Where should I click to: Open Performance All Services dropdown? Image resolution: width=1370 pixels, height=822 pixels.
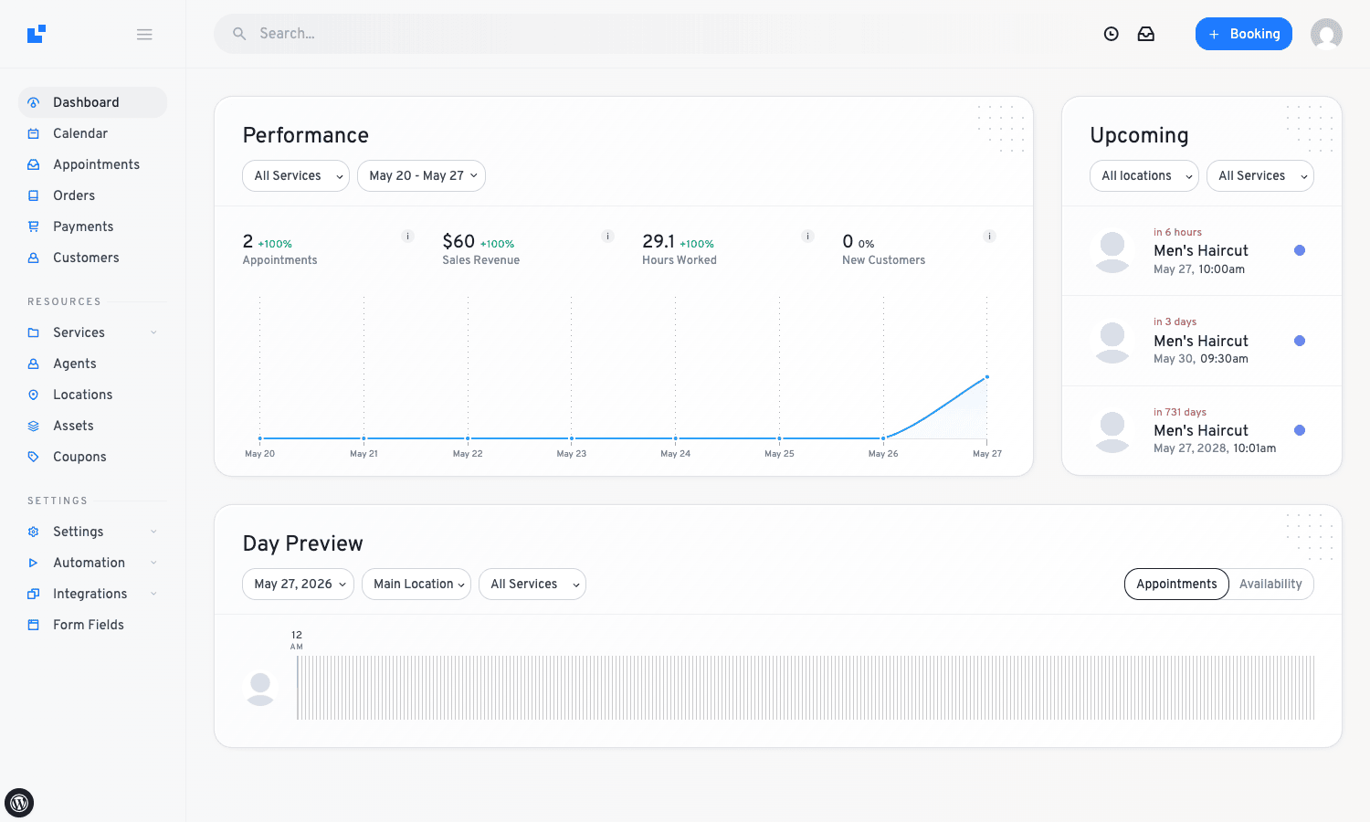[x=296, y=175]
